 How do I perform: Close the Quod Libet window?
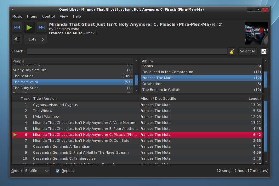[265, 10]
